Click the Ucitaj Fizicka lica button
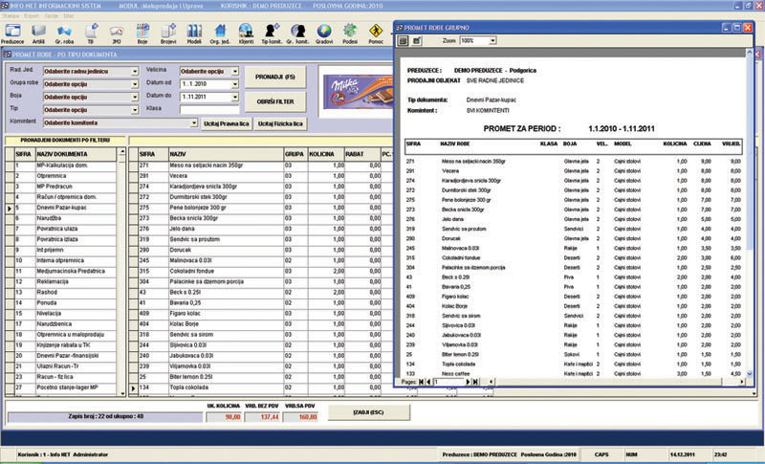Image resolution: width=765 pixels, height=464 pixels. coord(280,124)
